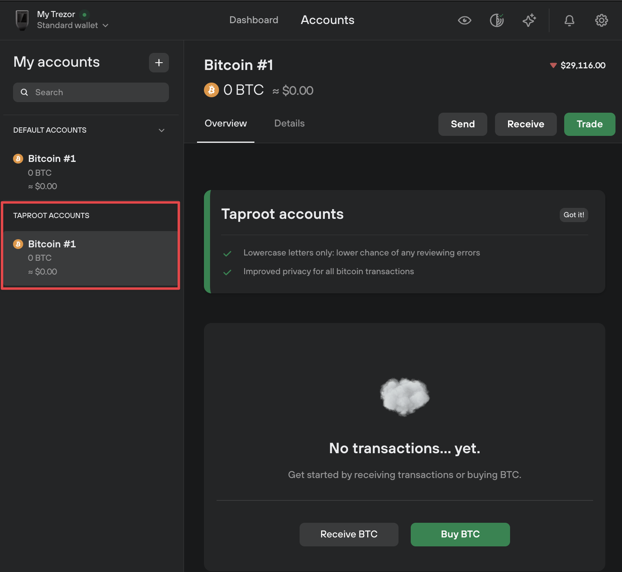Click Bitcoin icon of default Bitcoin #1
The height and width of the screenshot is (572, 622).
click(x=18, y=159)
